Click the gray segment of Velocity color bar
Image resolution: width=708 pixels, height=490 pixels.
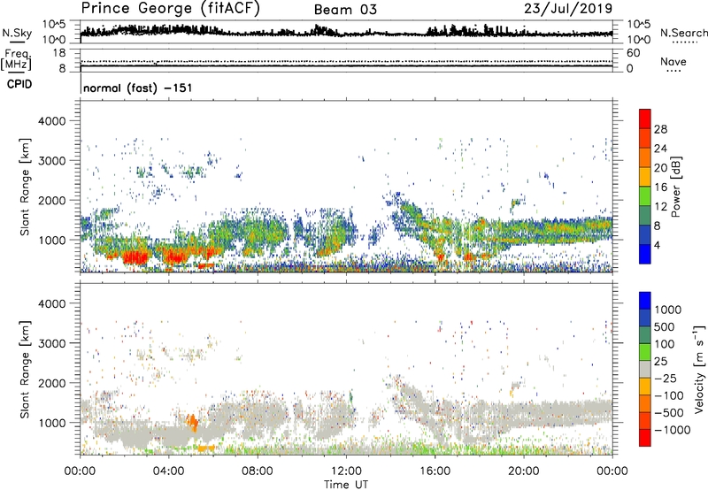(x=645, y=370)
